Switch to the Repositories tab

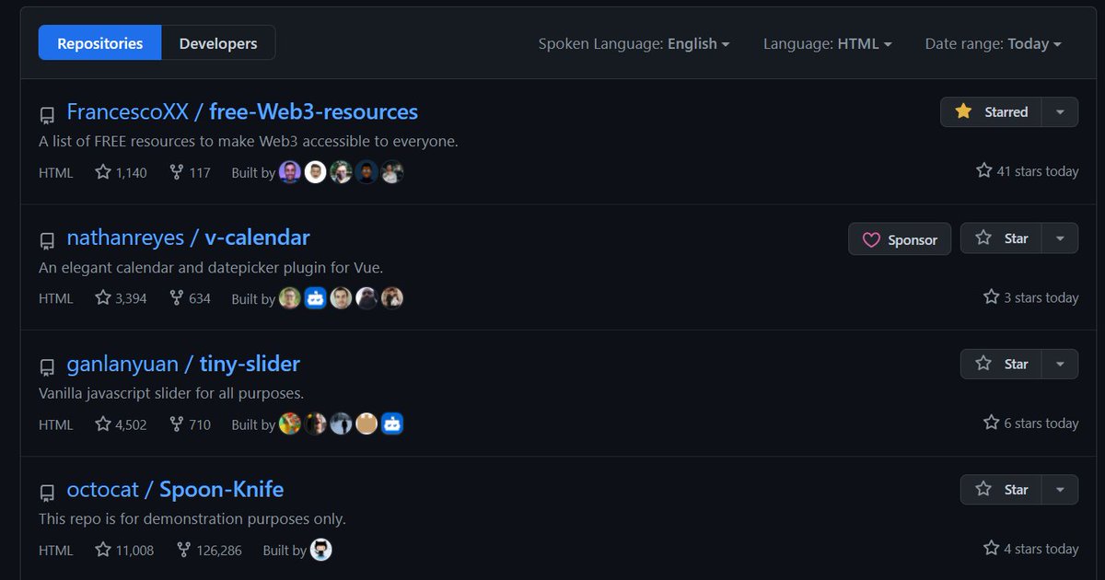[99, 43]
